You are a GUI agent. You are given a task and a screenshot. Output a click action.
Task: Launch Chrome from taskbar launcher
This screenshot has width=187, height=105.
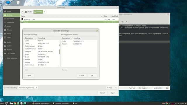click(15, 103)
